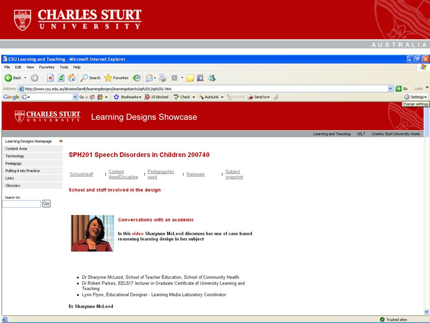Open Favorites star icon in toolbar
430x323 pixels.
(x=116, y=78)
